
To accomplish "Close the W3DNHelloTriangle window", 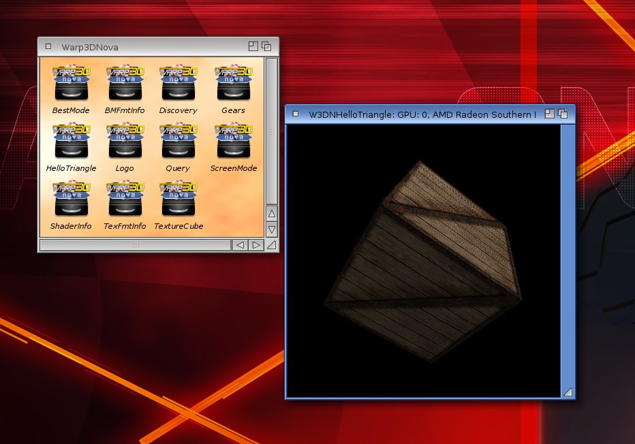I will pos(296,114).
